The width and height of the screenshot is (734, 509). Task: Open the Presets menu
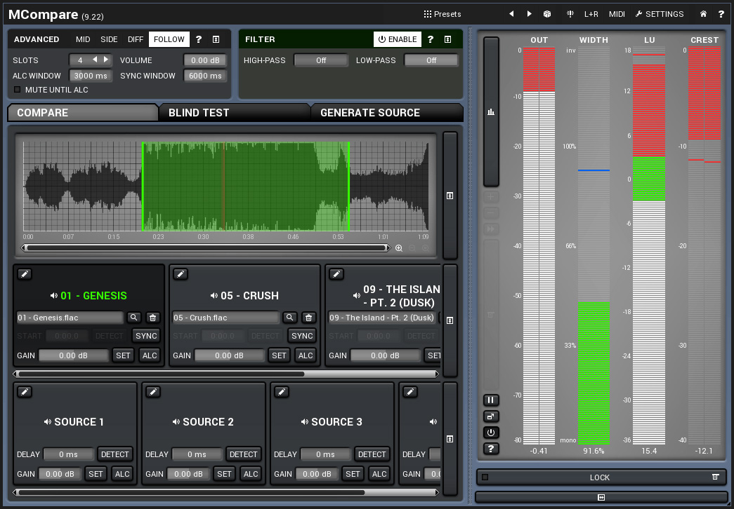click(443, 14)
